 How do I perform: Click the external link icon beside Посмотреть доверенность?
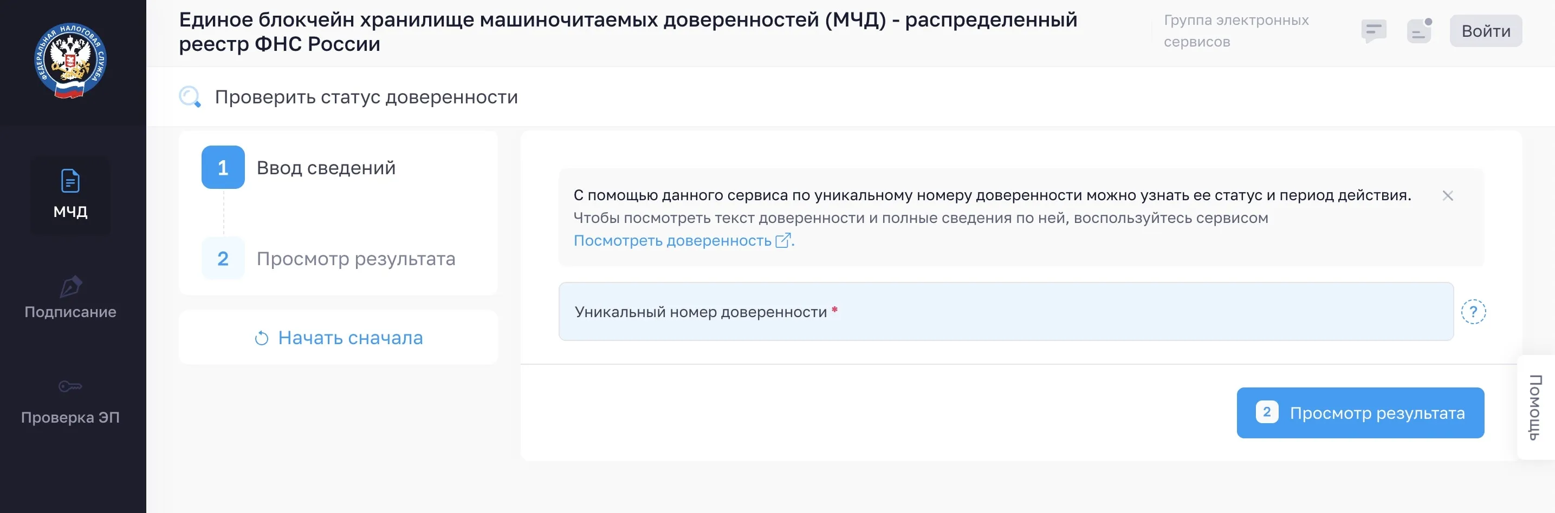tap(783, 240)
